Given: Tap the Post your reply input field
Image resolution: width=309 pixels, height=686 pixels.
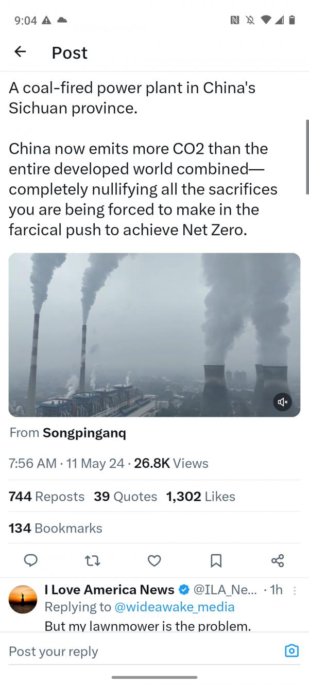Looking at the screenshot, I should (53, 651).
